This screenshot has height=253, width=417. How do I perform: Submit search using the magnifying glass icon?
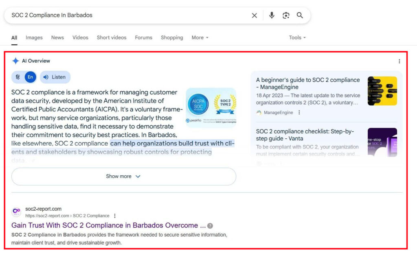coord(300,15)
